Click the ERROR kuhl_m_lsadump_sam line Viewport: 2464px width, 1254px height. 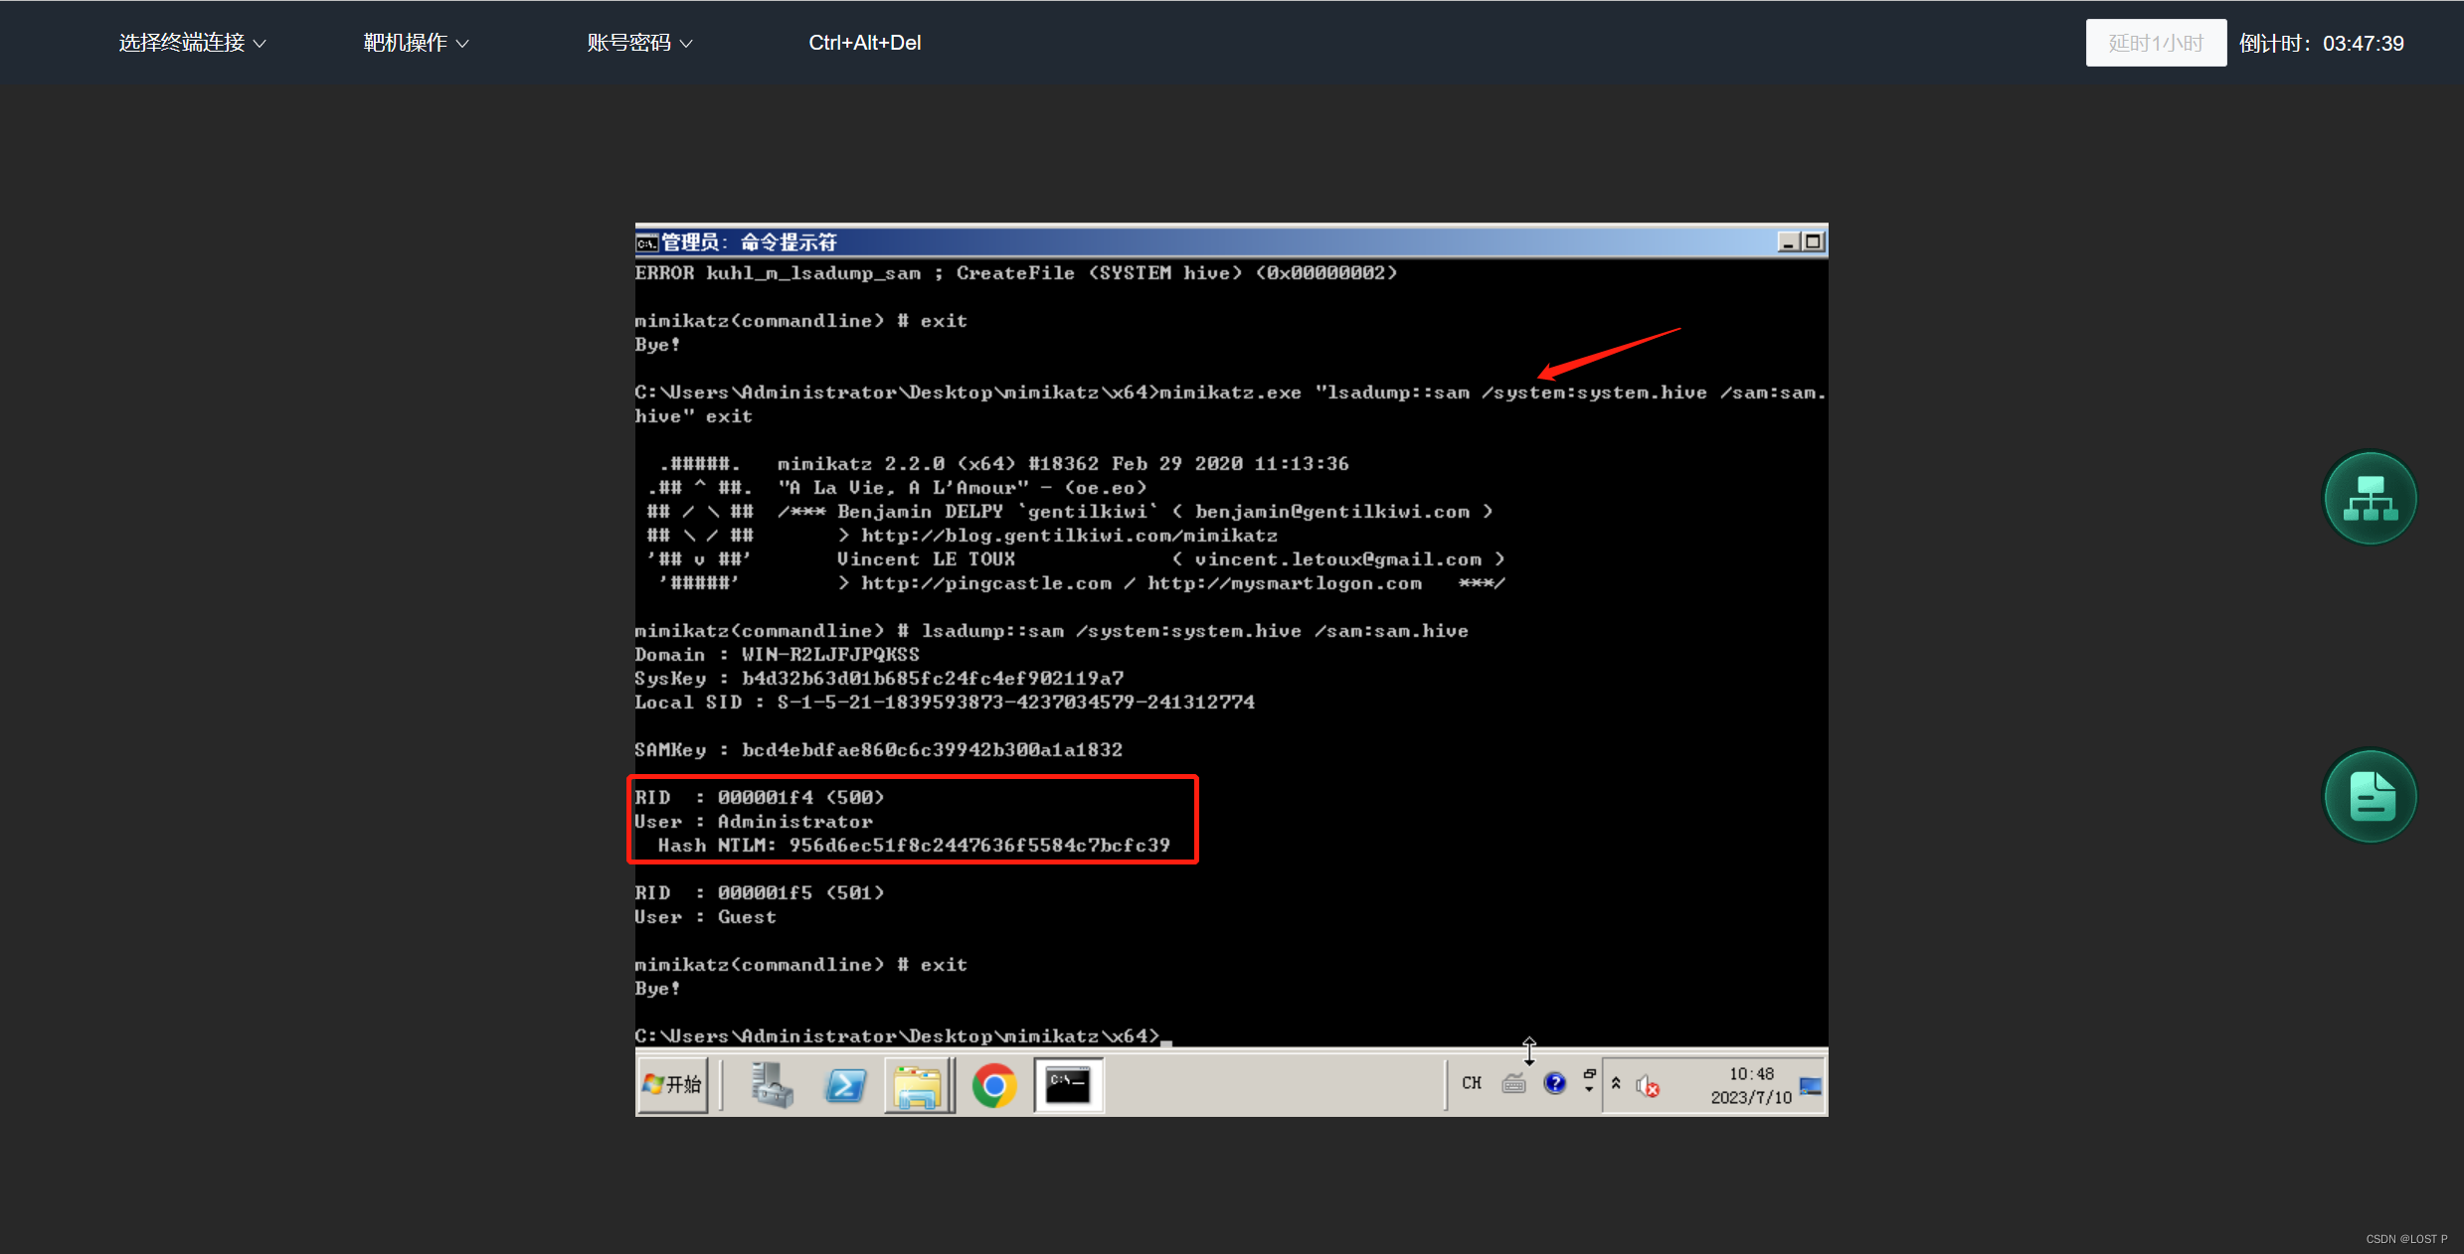[1016, 272]
